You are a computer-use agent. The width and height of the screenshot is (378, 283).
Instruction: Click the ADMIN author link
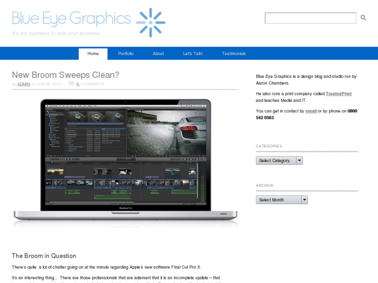coord(23,84)
